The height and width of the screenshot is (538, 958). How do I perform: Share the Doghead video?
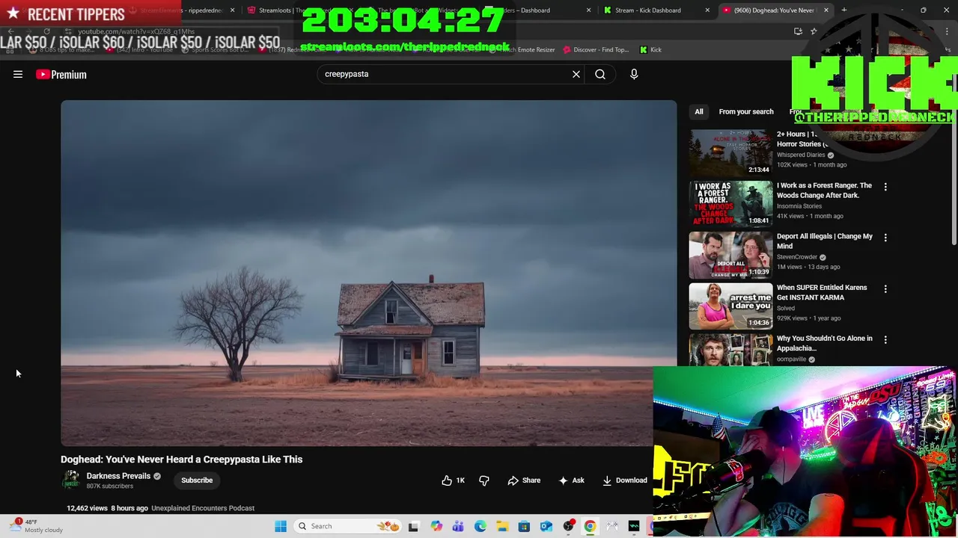[x=524, y=480]
